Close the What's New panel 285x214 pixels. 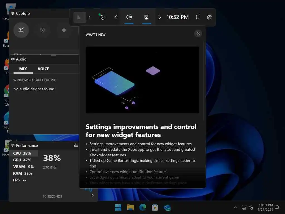point(198,33)
